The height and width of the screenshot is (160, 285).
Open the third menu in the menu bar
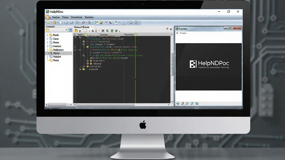(76, 17)
